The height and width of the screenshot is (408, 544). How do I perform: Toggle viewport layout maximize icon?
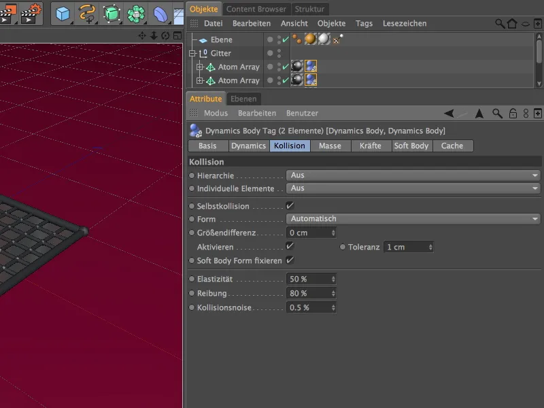pyautogui.click(x=177, y=35)
